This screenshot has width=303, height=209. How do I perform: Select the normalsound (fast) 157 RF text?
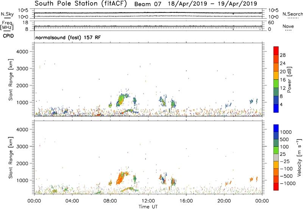[x=68, y=37]
